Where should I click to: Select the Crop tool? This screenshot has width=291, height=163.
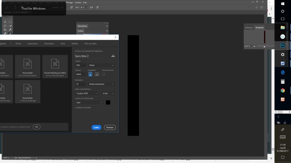pyautogui.click(x=5, y=30)
